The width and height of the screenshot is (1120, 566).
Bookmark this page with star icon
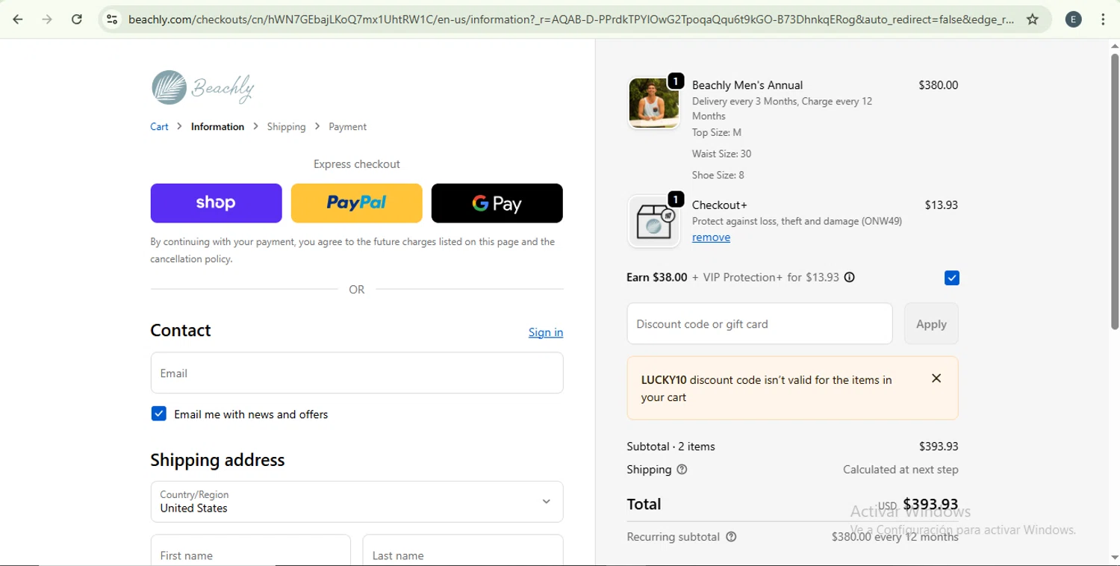coord(1033,19)
